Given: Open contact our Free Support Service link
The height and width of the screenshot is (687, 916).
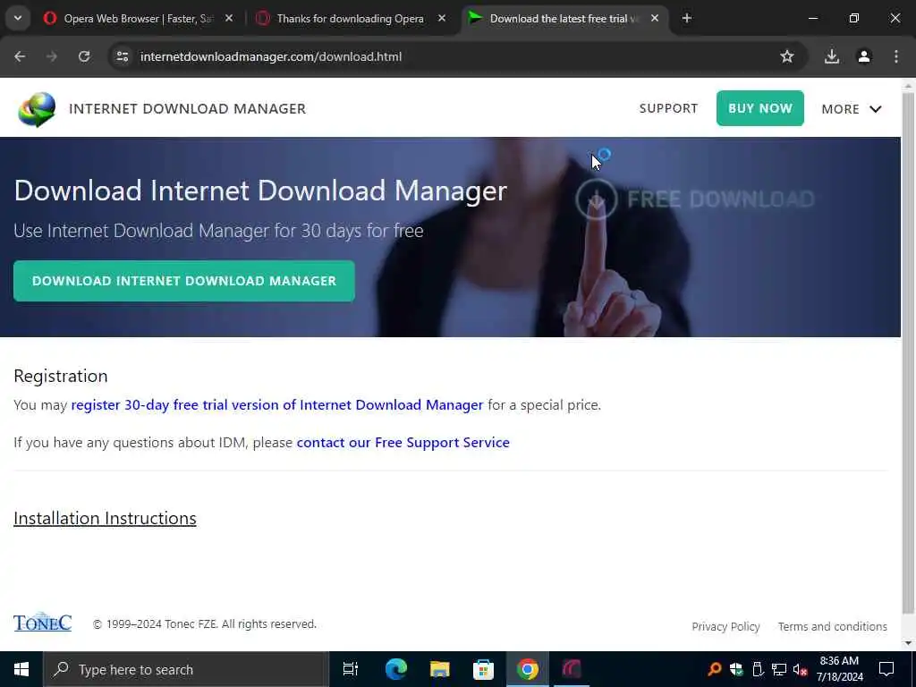Looking at the screenshot, I should coord(403,442).
